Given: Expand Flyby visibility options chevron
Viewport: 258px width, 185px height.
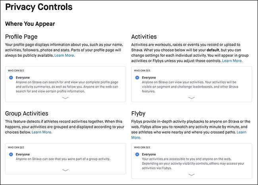Looking at the screenshot, I should point(192,174).
